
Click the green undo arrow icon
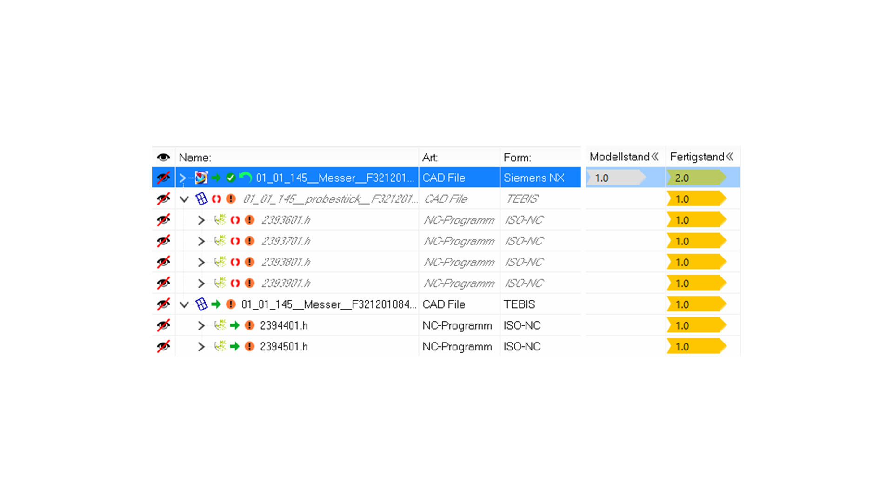pyautogui.click(x=245, y=177)
